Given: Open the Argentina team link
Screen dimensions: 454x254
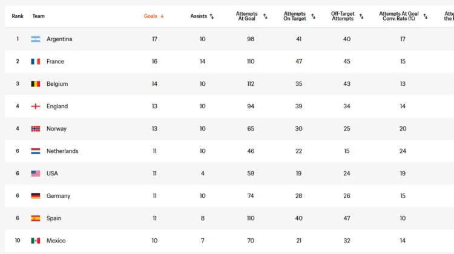Looking at the screenshot, I should pyautogui.click(x=59, y=39).
